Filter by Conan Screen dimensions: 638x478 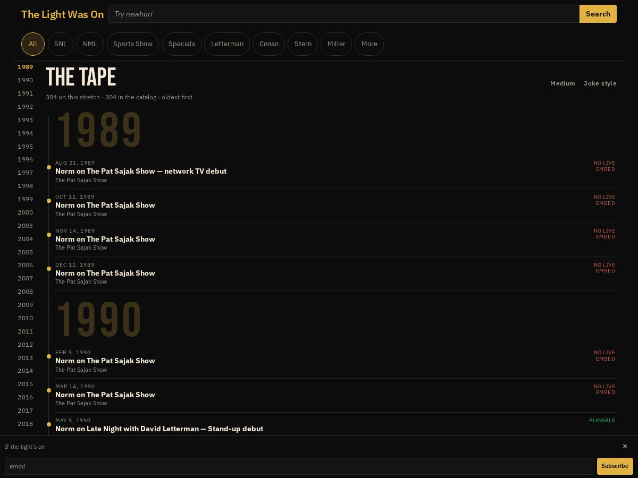[269, 44]
